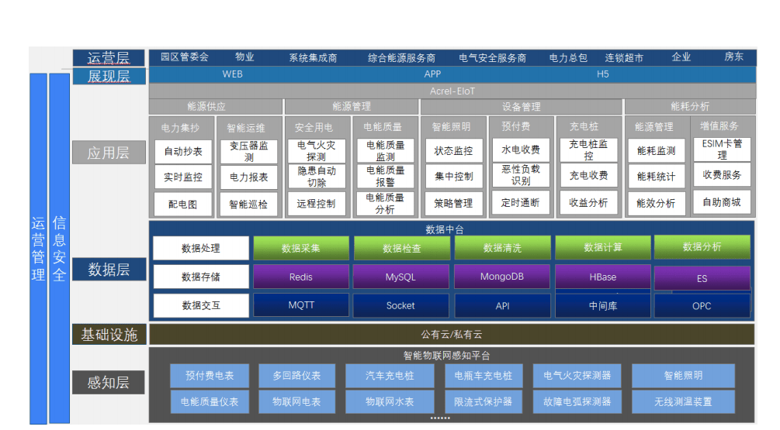780x430 pixels.
Task: Select WEB in the presentation layer
Action: click(x=233, y=74)
